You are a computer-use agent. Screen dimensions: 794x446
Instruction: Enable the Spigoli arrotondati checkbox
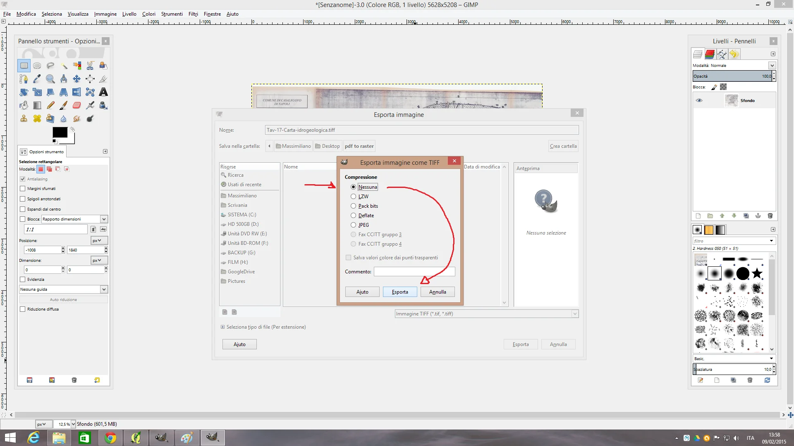click(x=23, y=199)
